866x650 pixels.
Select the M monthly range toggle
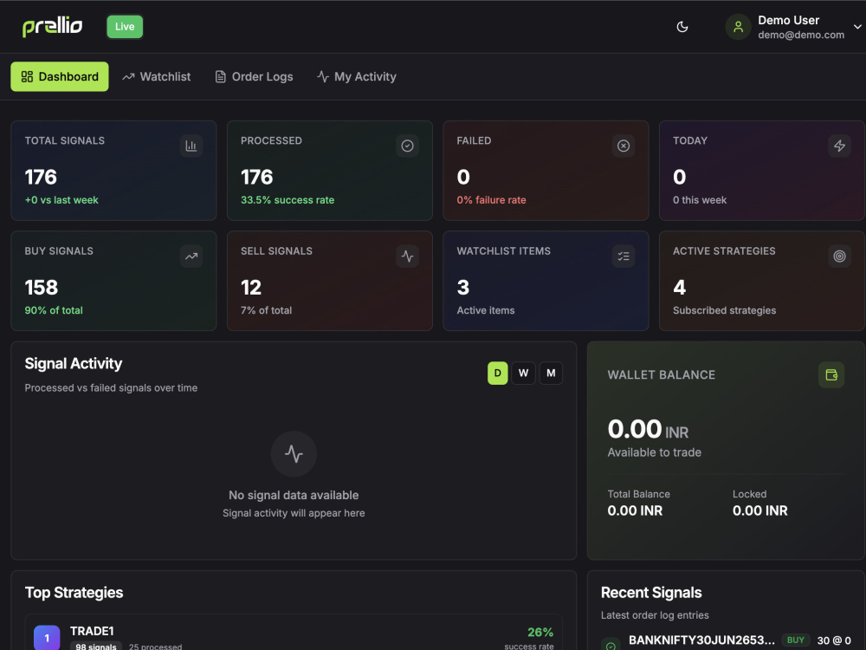[551, 373]
